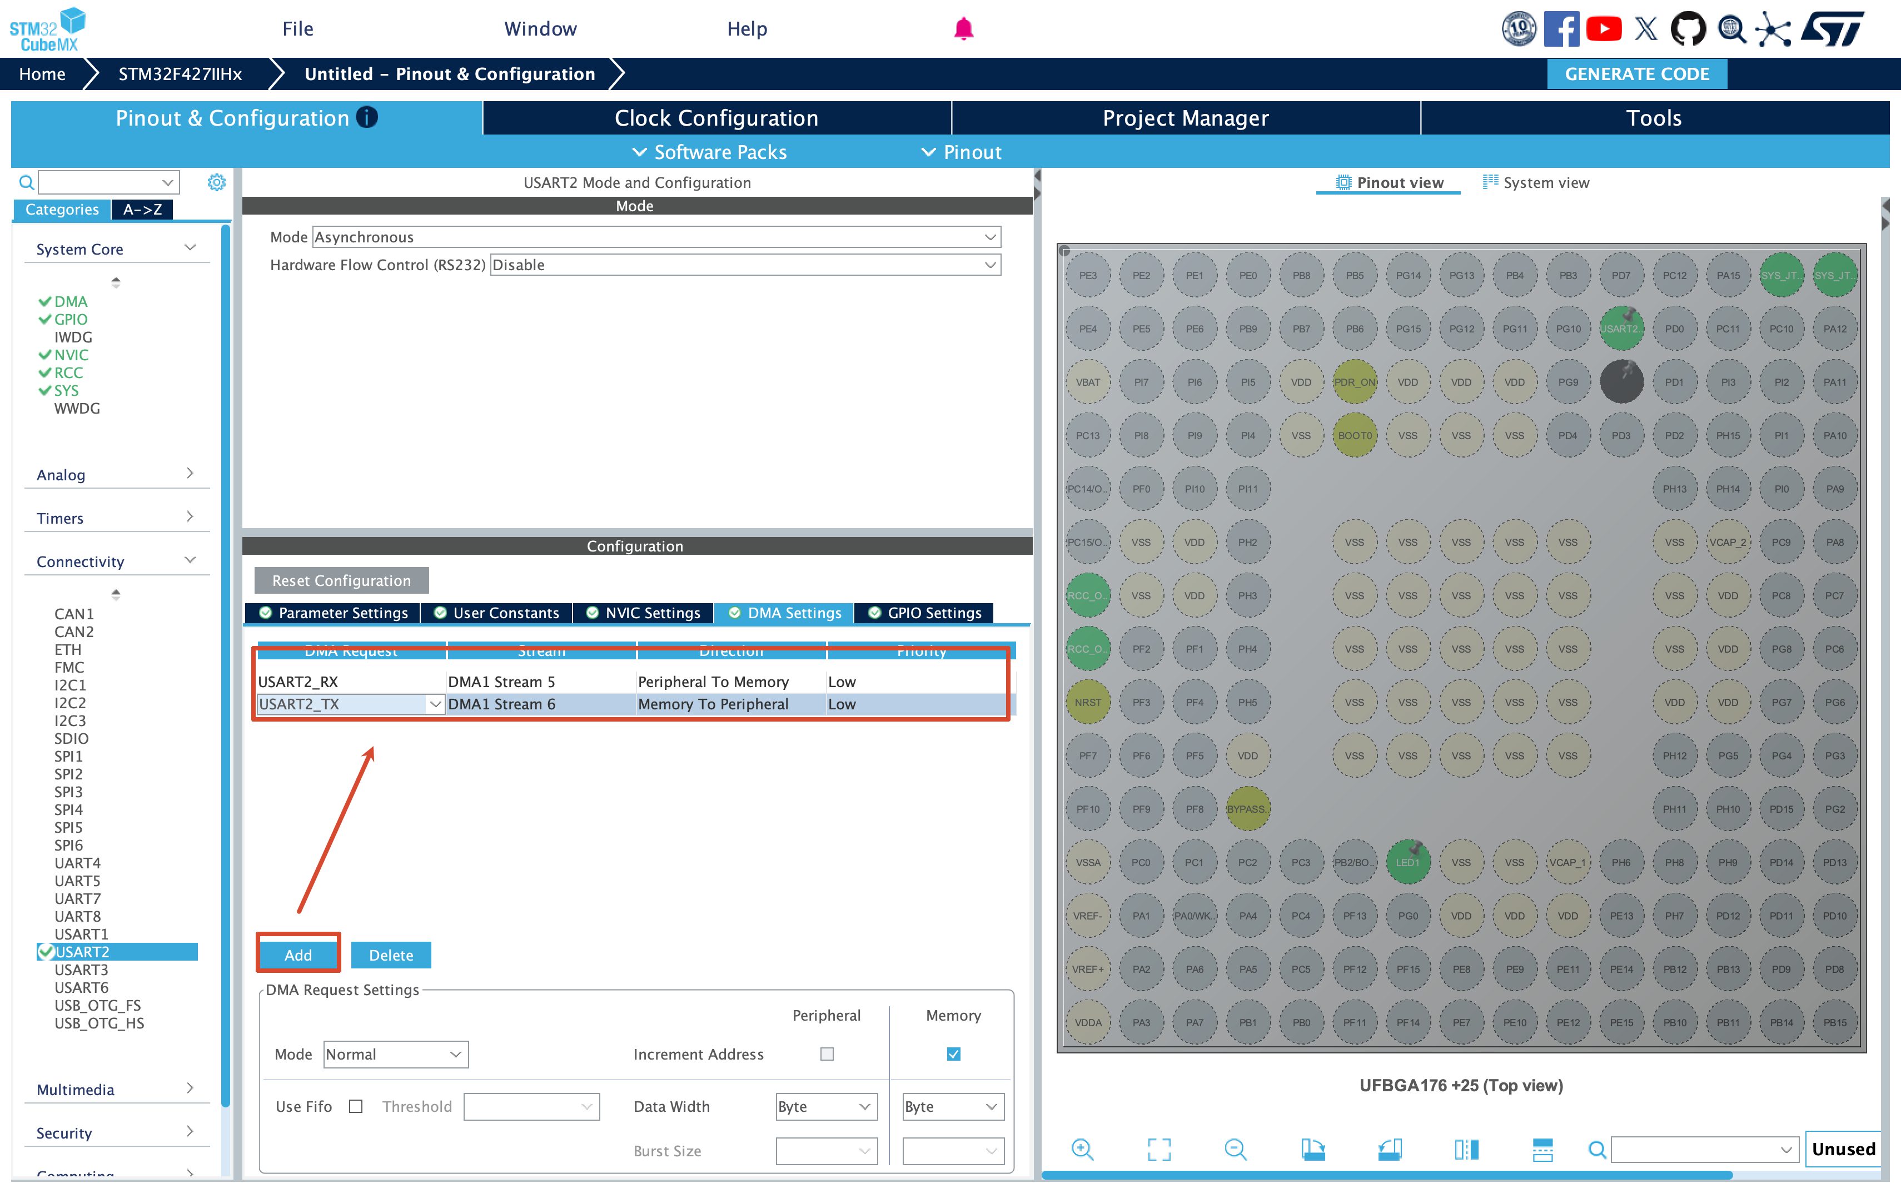Viewport: 1901px width, 1193px height.
Task: Open the X (Twitter) icon link
Action: pyautogui.click(x=1646, y=29)
